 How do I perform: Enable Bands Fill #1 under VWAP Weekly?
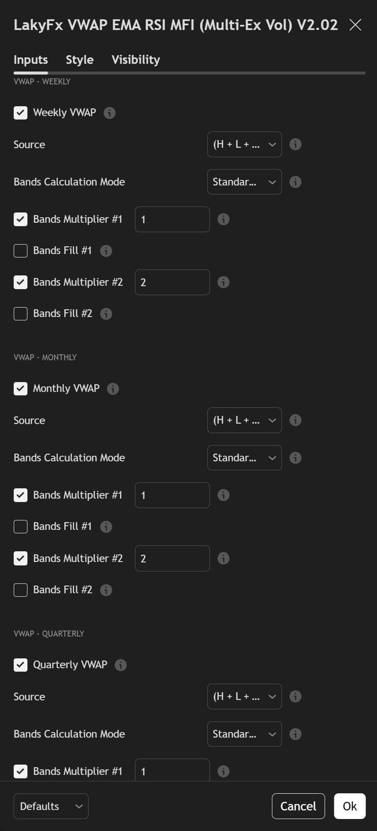tap(20, 251)
